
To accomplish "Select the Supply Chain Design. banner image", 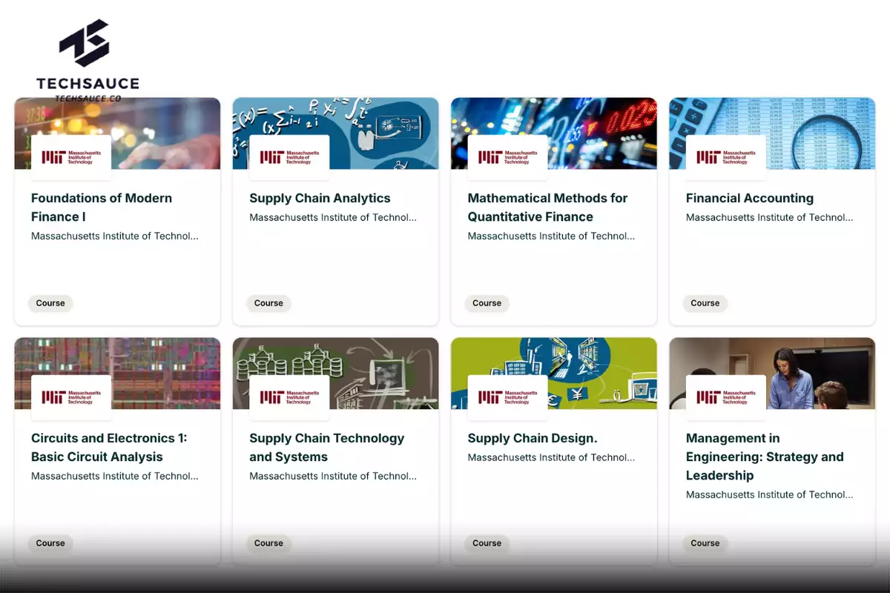I will coord(553,374).
